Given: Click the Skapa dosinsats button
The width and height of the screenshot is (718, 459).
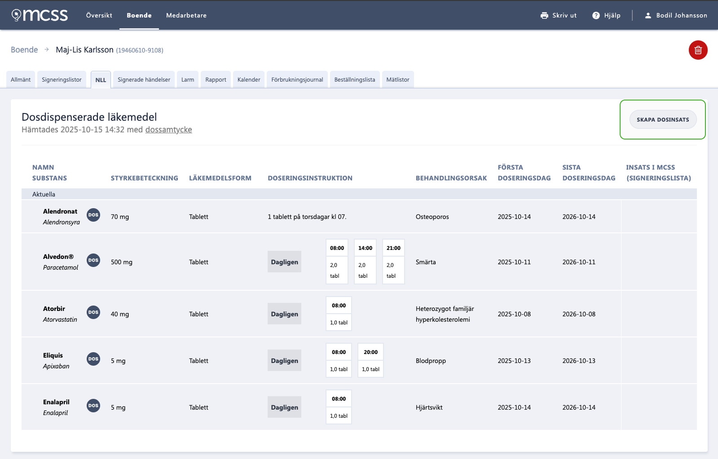Looking at the screenshot, I should pyautogui.click(x=663, y=119).
